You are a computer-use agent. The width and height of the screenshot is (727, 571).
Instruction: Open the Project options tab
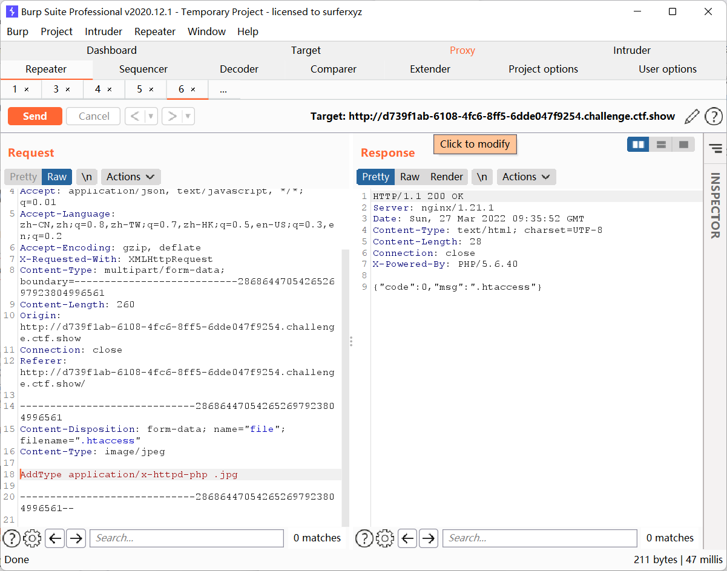[544, 69]
